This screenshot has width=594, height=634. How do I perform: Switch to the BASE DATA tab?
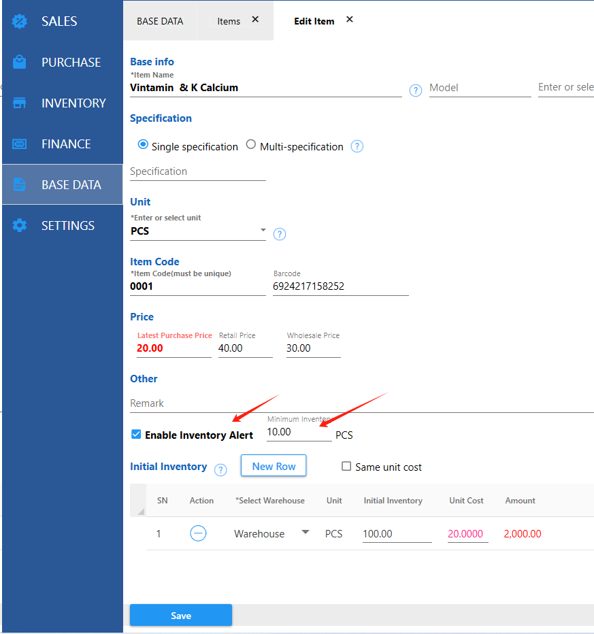pos(160,21)
